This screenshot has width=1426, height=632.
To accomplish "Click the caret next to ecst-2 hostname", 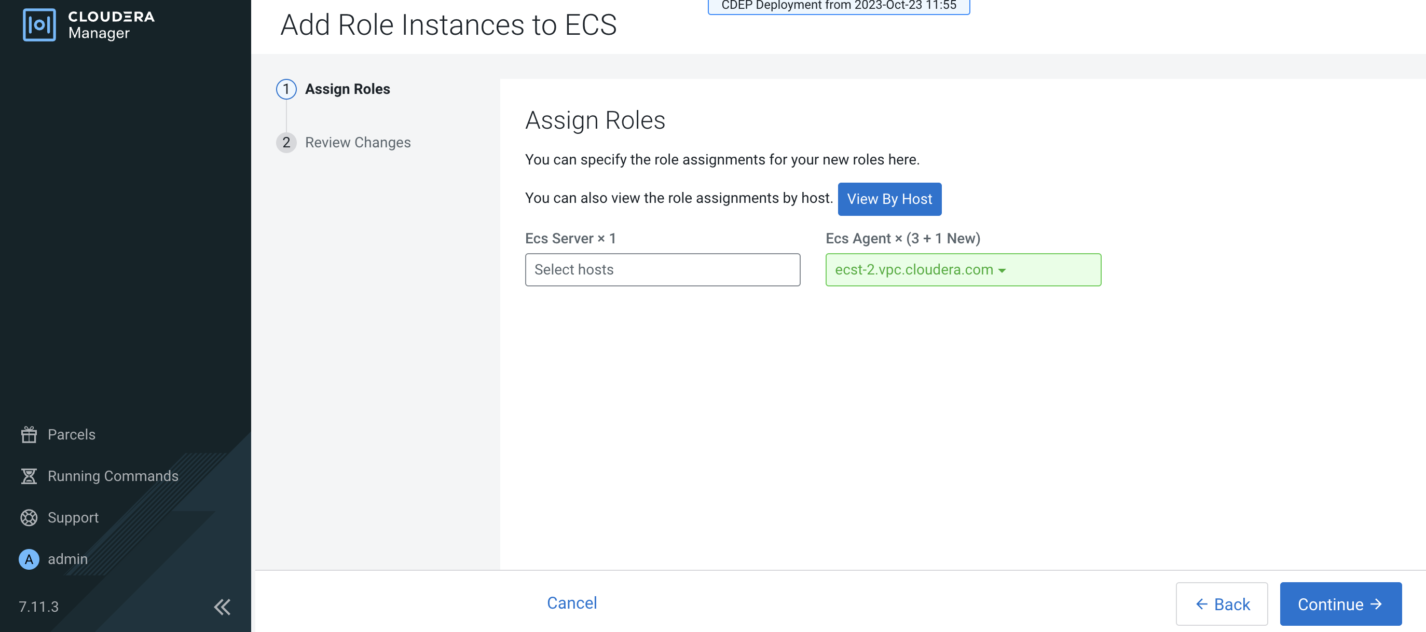I will point(1002,271).
